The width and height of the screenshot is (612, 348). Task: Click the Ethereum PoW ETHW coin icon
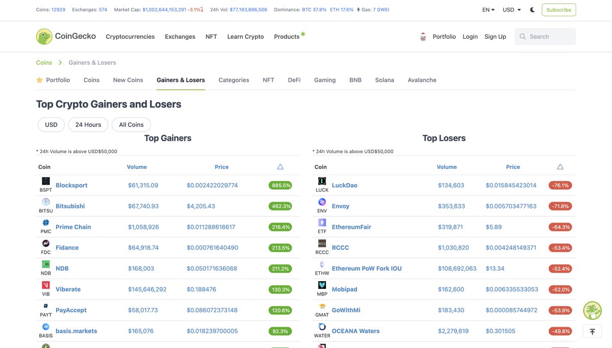[322, 264]
